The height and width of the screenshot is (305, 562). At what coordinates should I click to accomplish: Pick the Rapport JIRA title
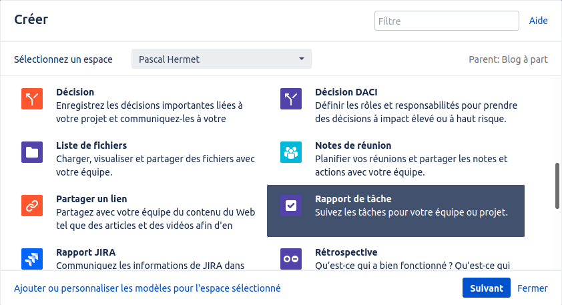(85, 252)
